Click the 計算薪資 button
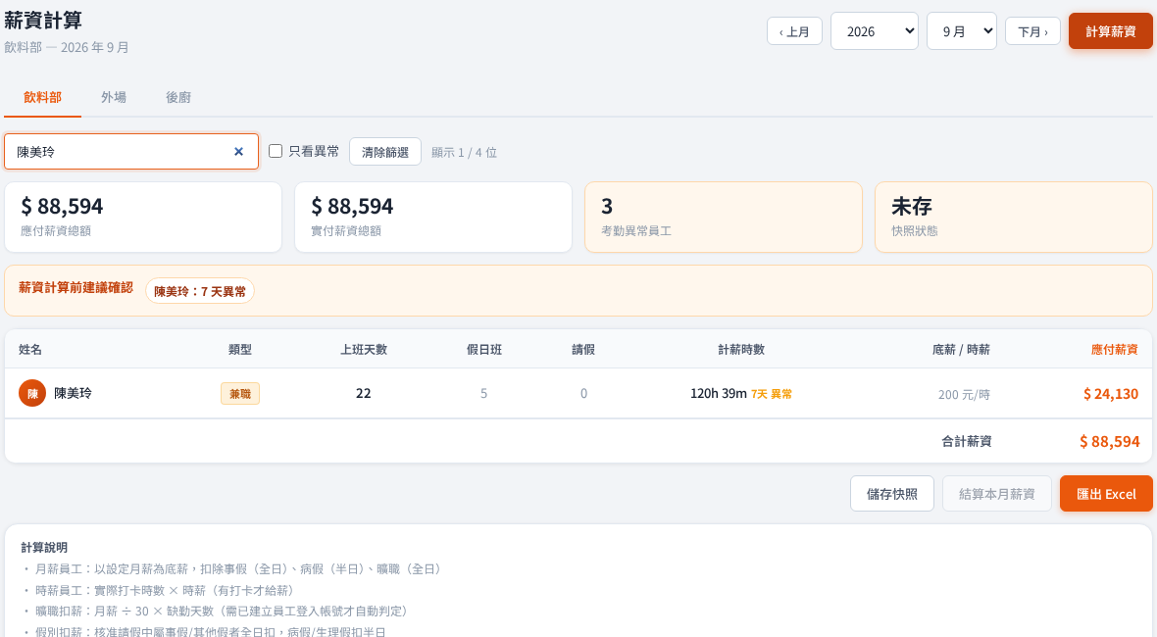Viewport: 1157px width, 637px height. coord(1111,31)
